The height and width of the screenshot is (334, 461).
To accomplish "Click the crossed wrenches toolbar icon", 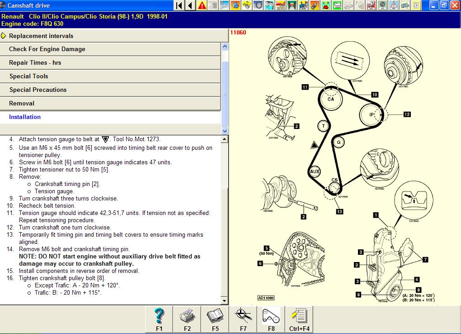I will 224,5.
